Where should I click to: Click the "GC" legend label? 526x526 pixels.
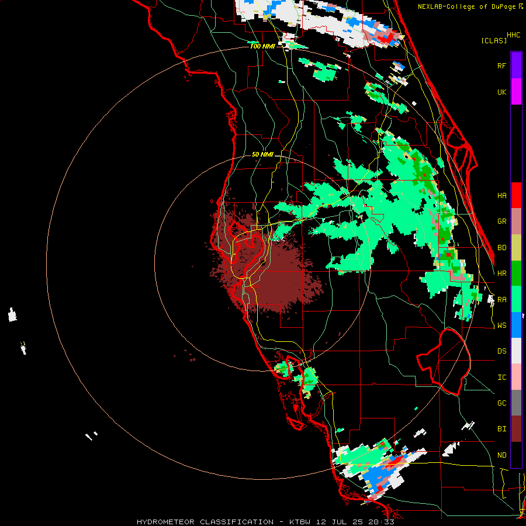click(501, 403)
